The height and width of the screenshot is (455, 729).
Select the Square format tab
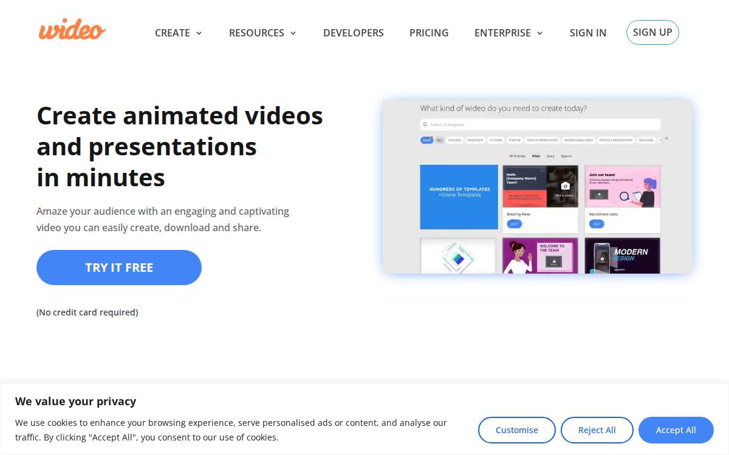click(x=566, y=156)
